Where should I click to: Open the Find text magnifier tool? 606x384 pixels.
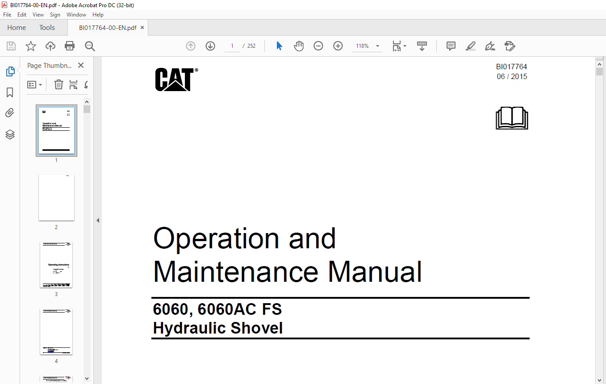coord(90,46)
